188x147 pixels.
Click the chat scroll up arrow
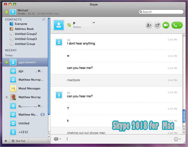tap(184, 129)
